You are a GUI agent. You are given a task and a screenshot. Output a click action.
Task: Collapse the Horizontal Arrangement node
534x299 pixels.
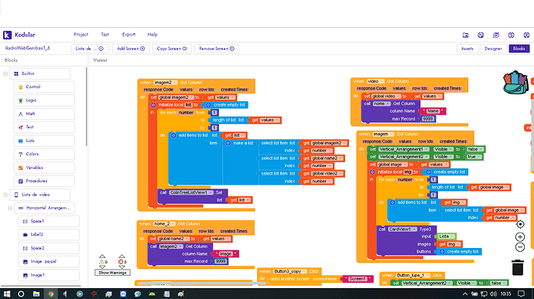10,208
